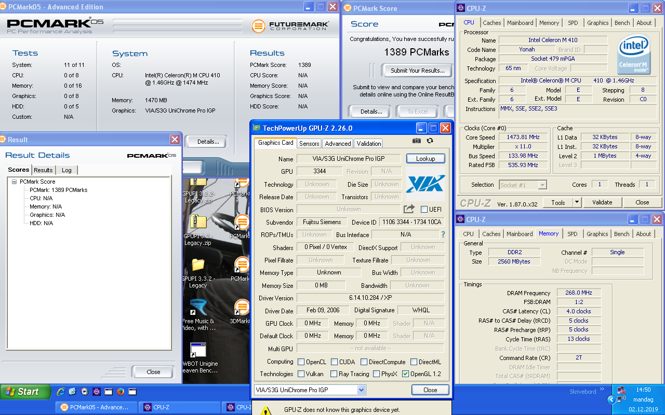Click the quick launch icon after Internet Explorer
Screen dimensions: 665x415
[72, 392]
